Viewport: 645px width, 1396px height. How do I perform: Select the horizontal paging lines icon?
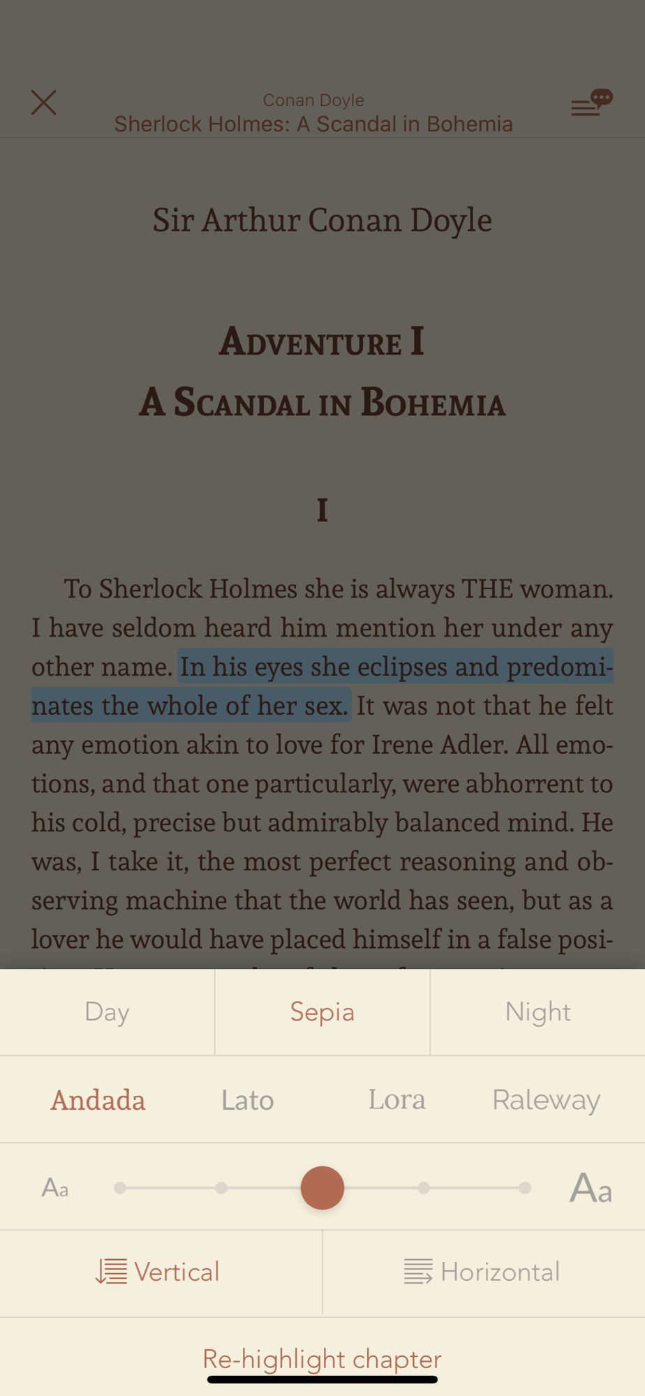click(x=418, y=1272)
